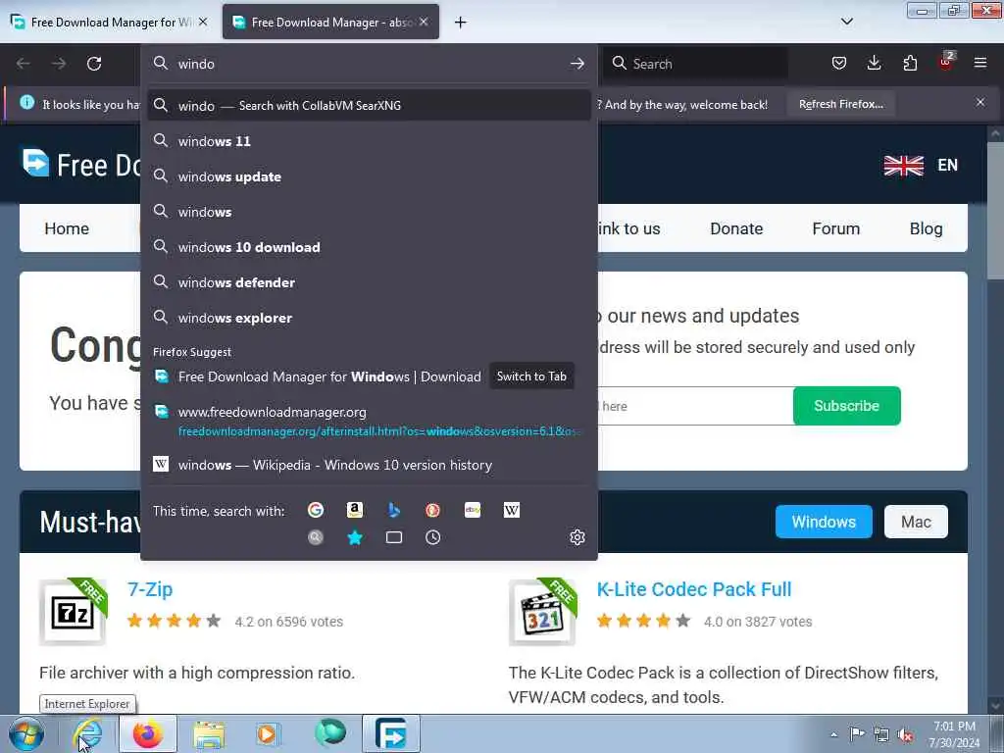Go to the Home navigation item
The image size is (1004, 753).
point(67,228)
